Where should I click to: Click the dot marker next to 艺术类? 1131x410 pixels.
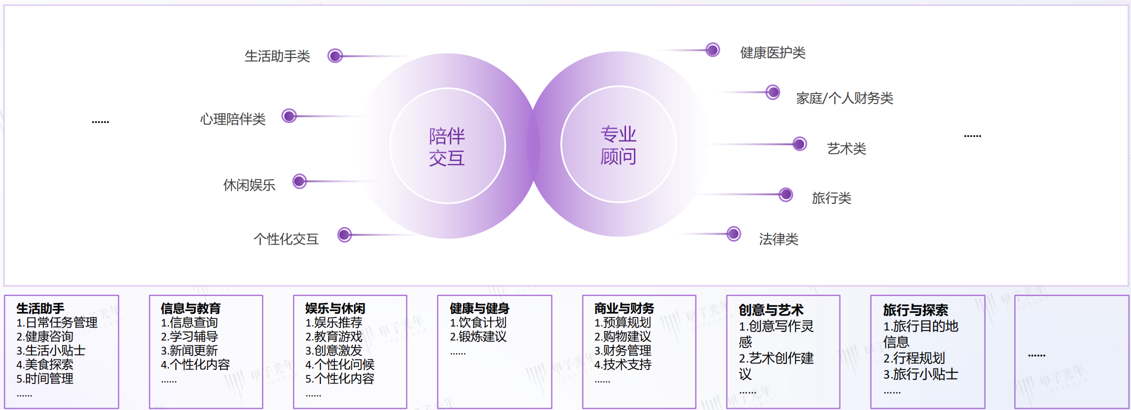tap(799, 144)
